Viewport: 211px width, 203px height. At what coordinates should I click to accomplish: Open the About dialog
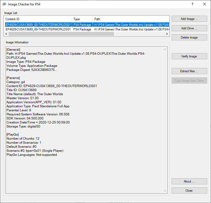click(189, 181)
